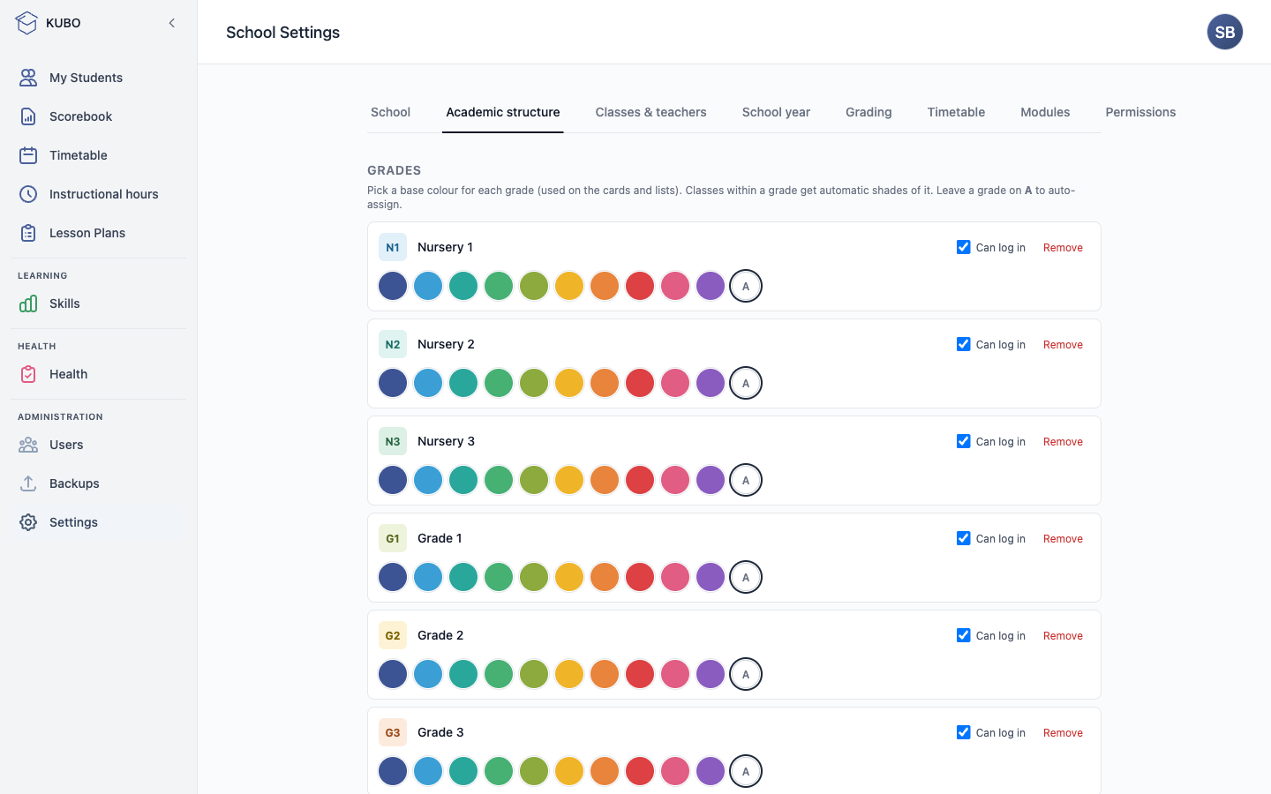Image resolution: width=1271 pixels, height=794 pixels.
Task: Open the Scorebook icon
Action: click(28, 116)
